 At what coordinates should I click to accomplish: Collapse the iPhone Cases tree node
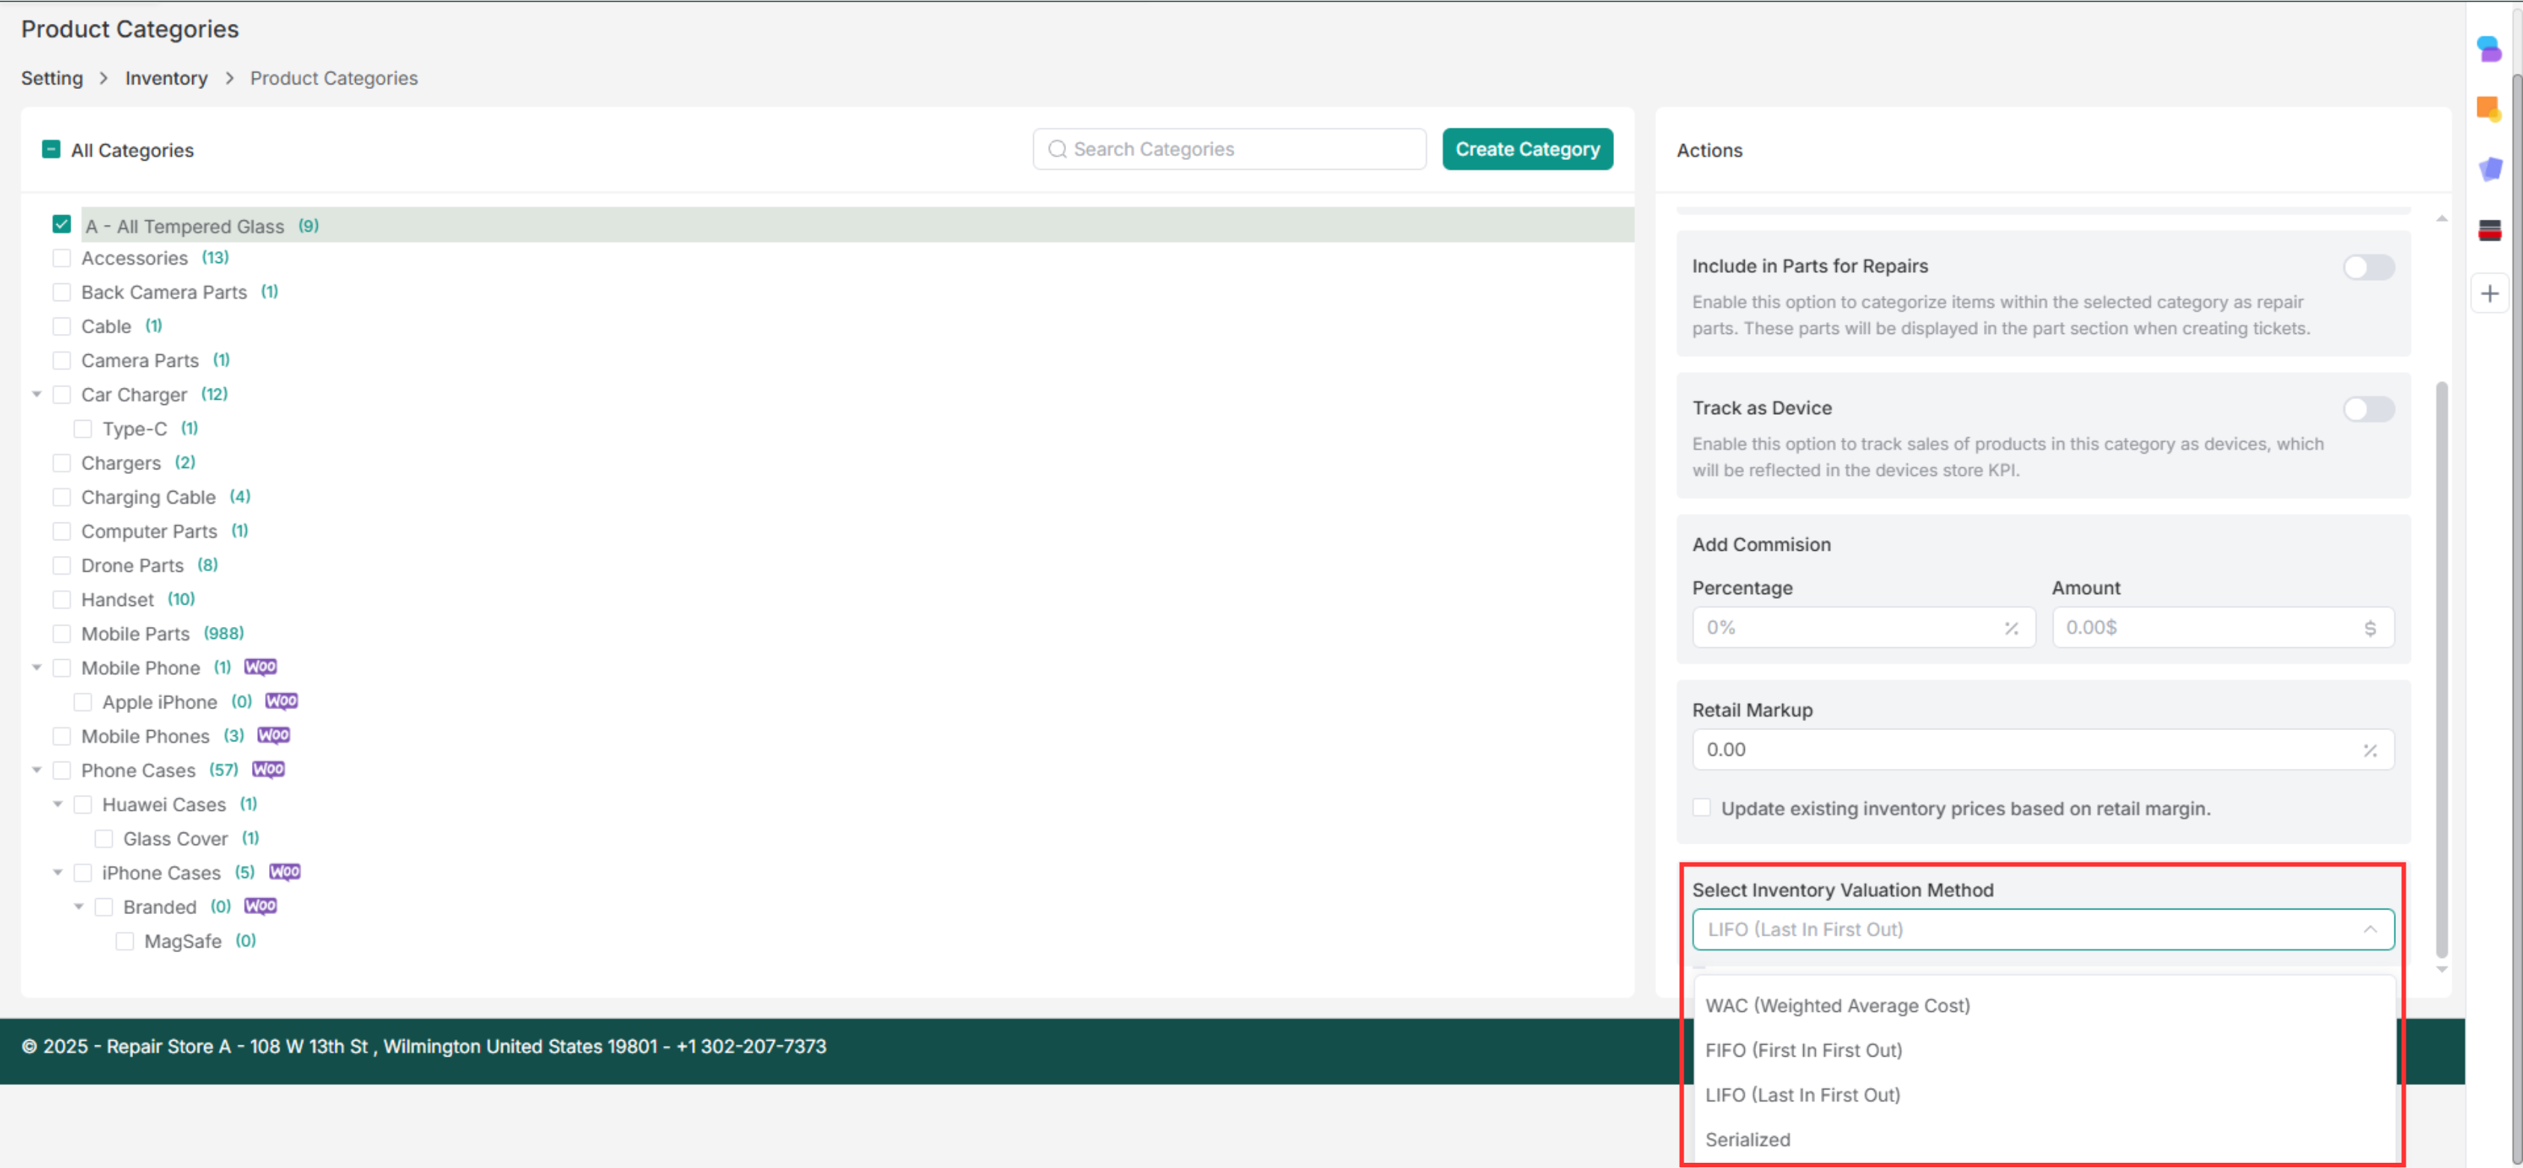click(x=58, y=872)
